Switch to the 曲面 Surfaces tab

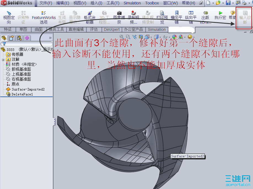[x=39, y=29]
